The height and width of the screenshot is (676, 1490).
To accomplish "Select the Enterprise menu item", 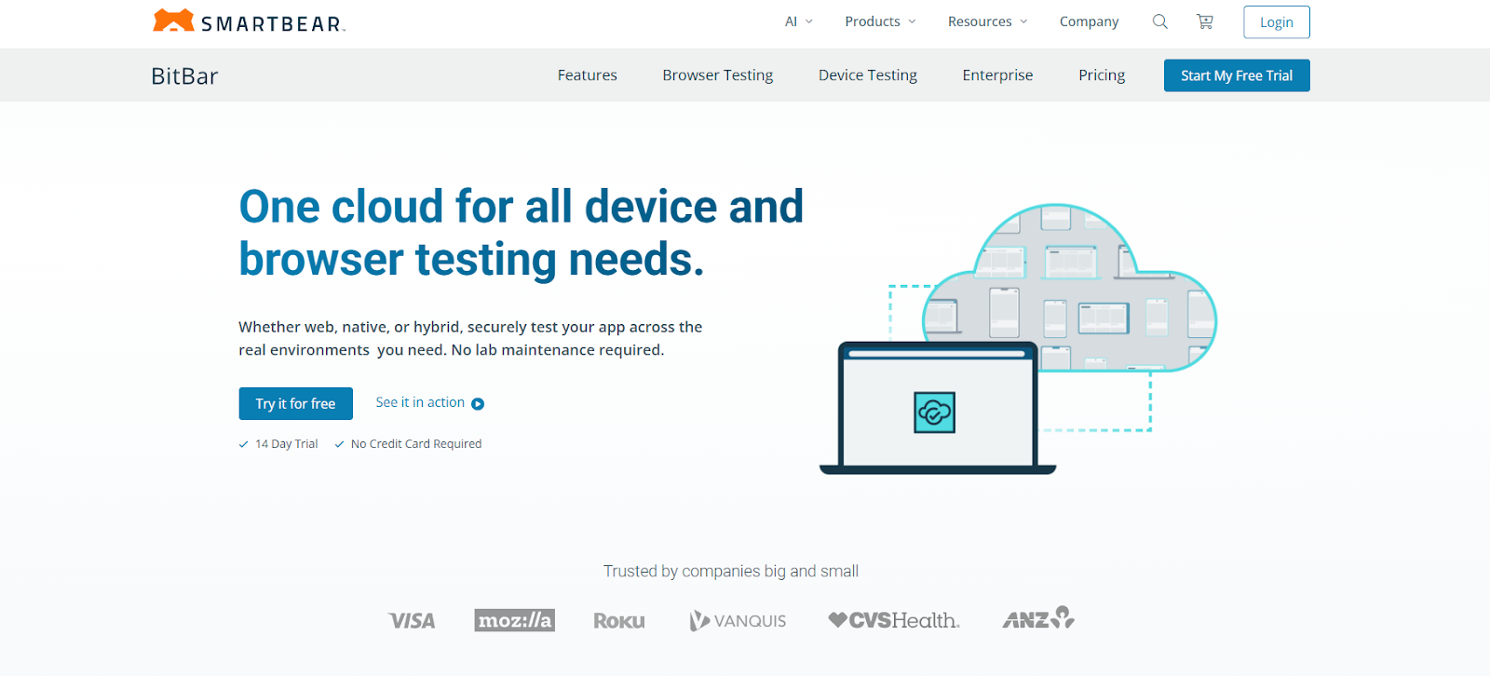I will pos(997,75).
